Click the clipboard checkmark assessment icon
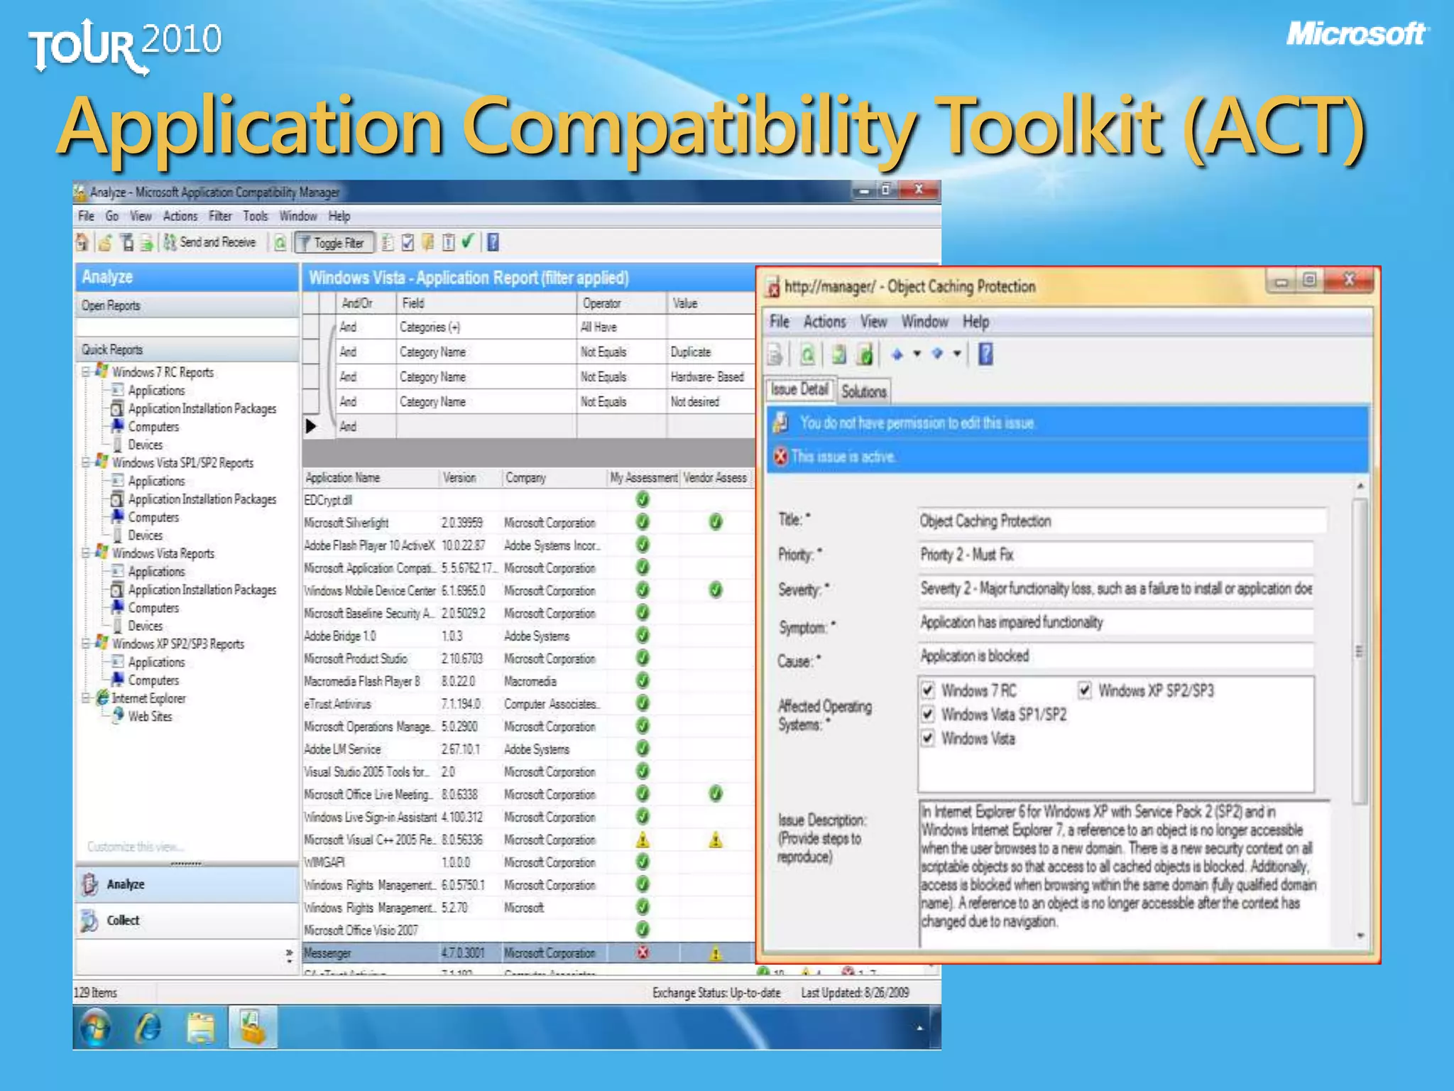The height and width of the screenshot is (1091, 1454). point(408,243)
